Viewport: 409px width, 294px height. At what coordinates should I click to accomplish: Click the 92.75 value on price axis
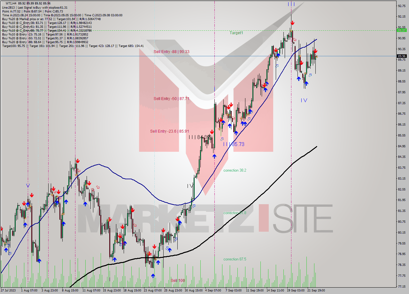click(x=401, y=6)
